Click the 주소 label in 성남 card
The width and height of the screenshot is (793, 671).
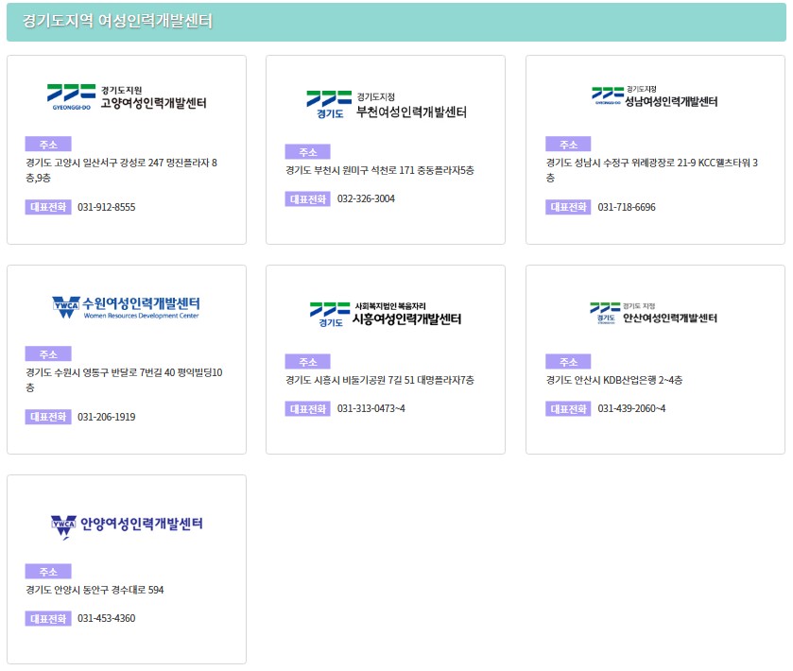[x=568, y=144]
